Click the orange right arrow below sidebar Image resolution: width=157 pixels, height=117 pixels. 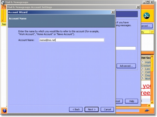point(149,105)
